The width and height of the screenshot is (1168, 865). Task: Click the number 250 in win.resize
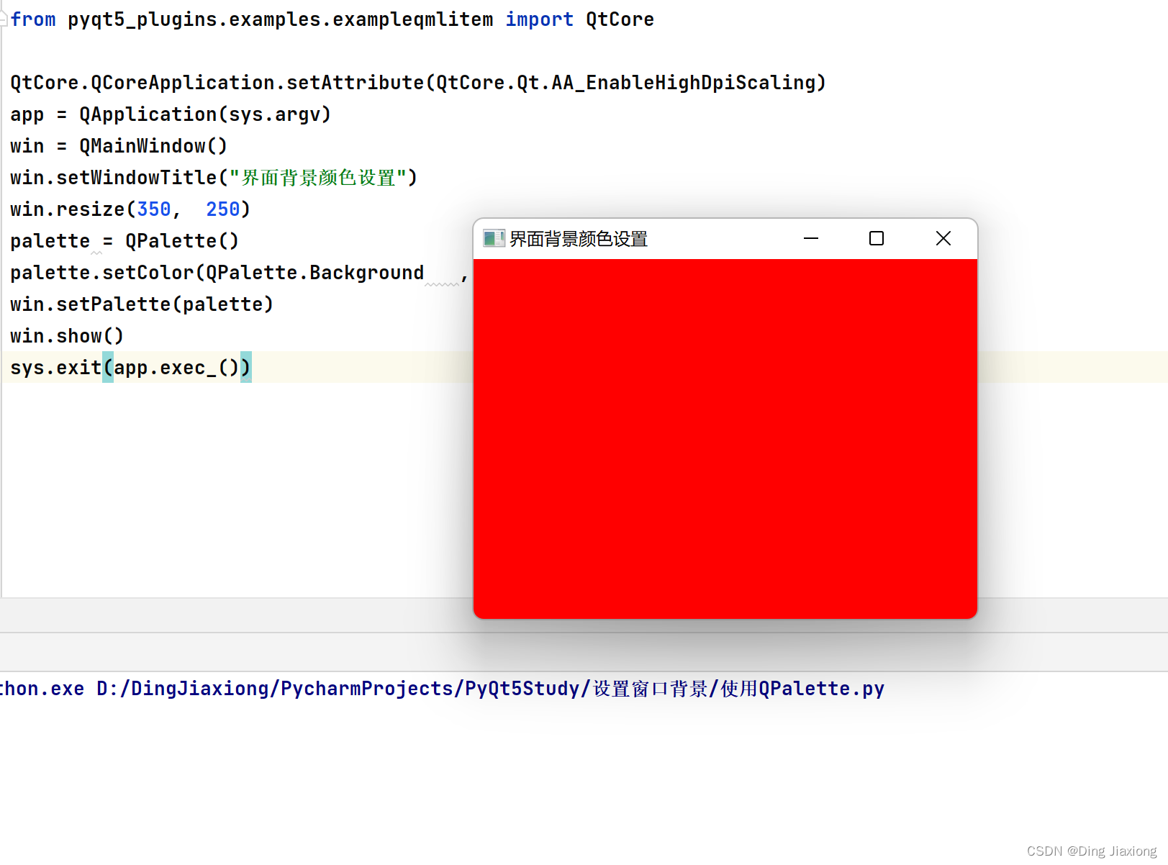[223, 209]
